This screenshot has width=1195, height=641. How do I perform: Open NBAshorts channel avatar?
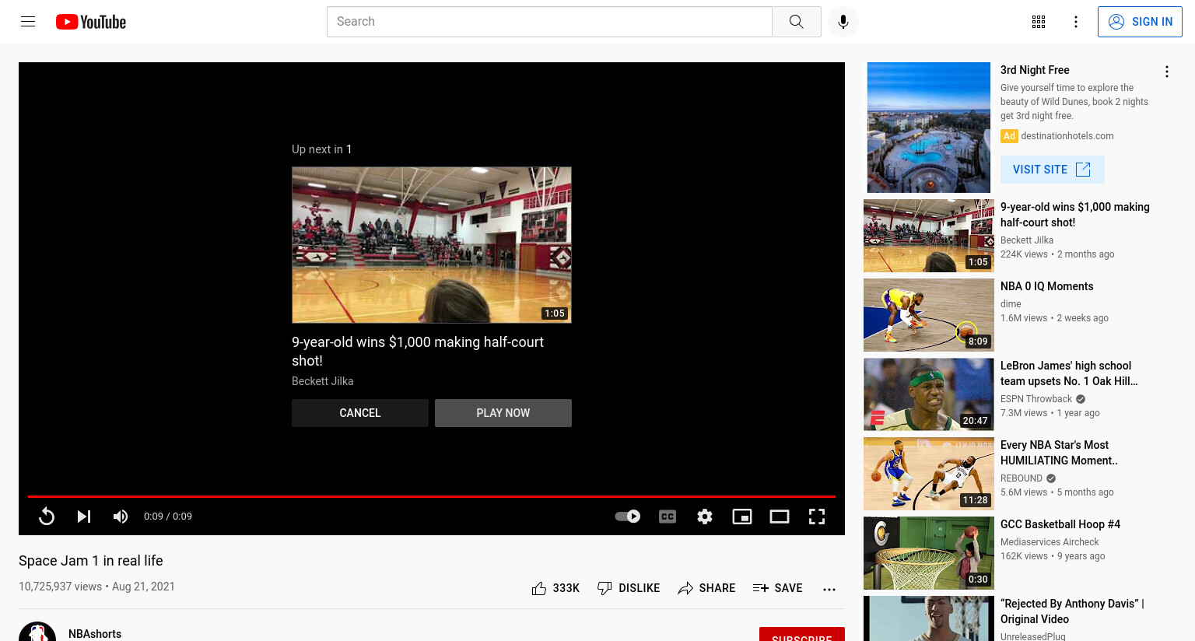coord(37,632)
